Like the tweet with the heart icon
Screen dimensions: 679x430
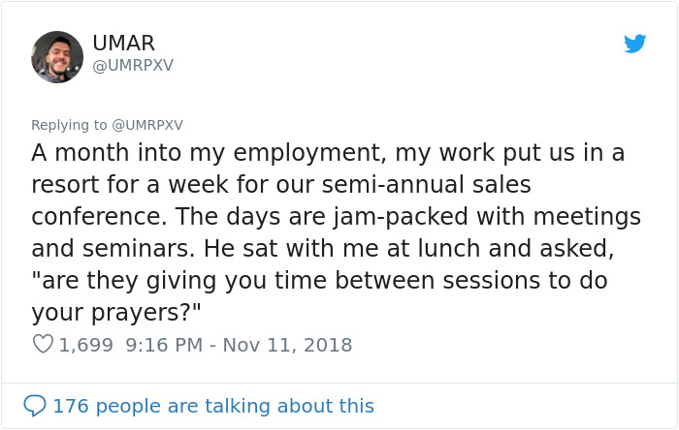pos(42,344)
